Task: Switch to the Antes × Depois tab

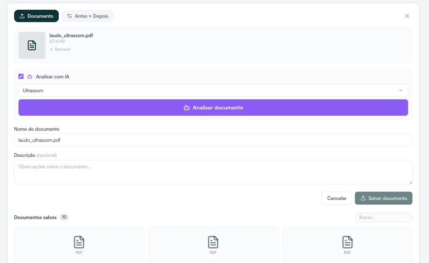Action: tap(88, 16)
